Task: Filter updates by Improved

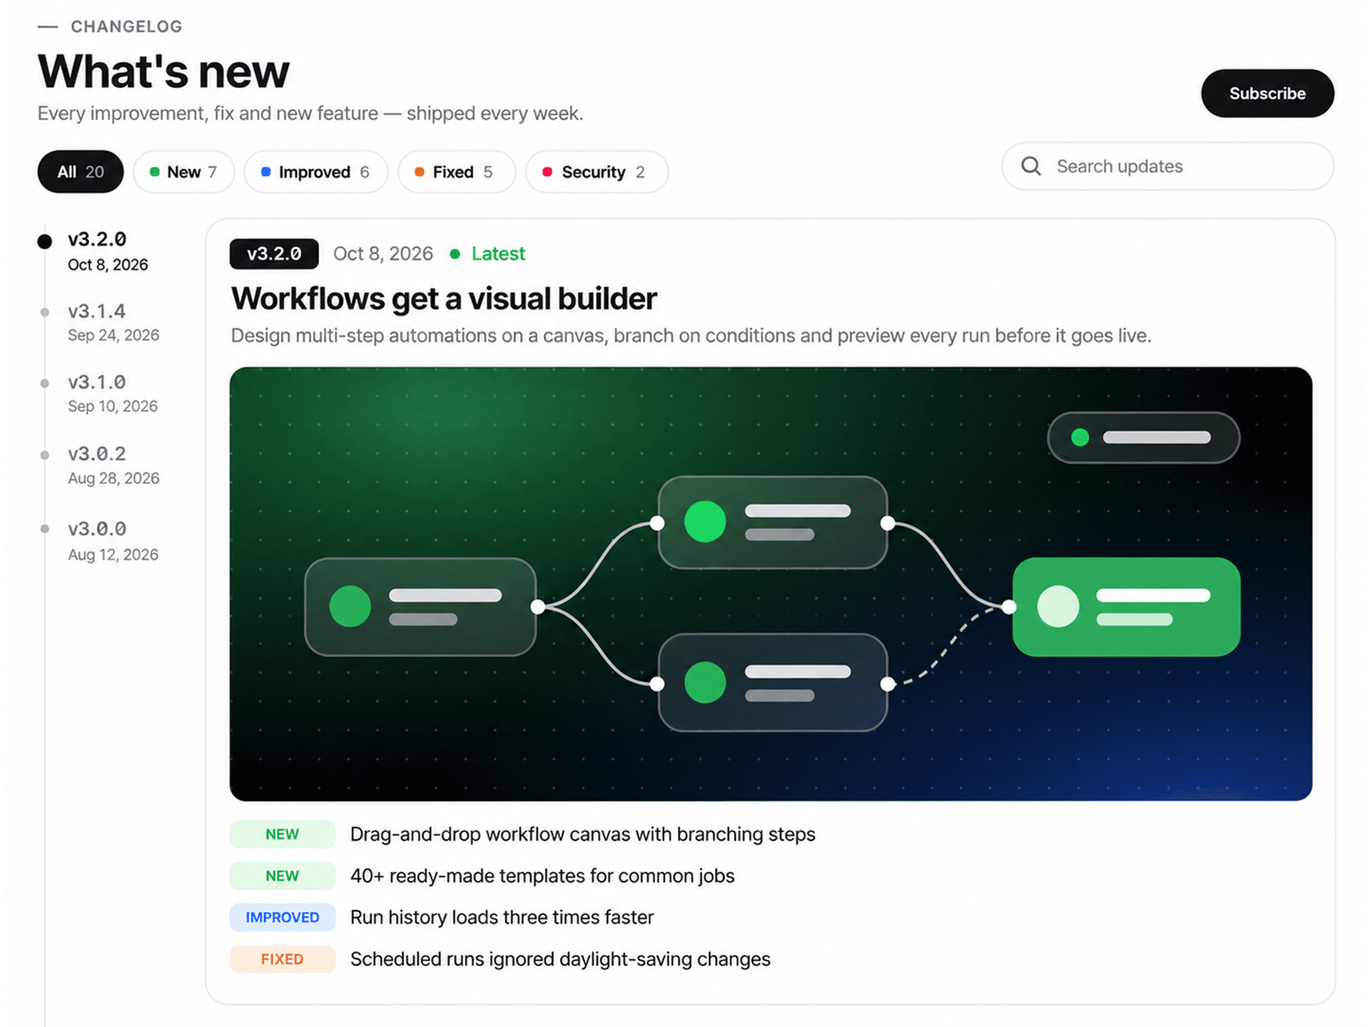Action: (316, 172)
